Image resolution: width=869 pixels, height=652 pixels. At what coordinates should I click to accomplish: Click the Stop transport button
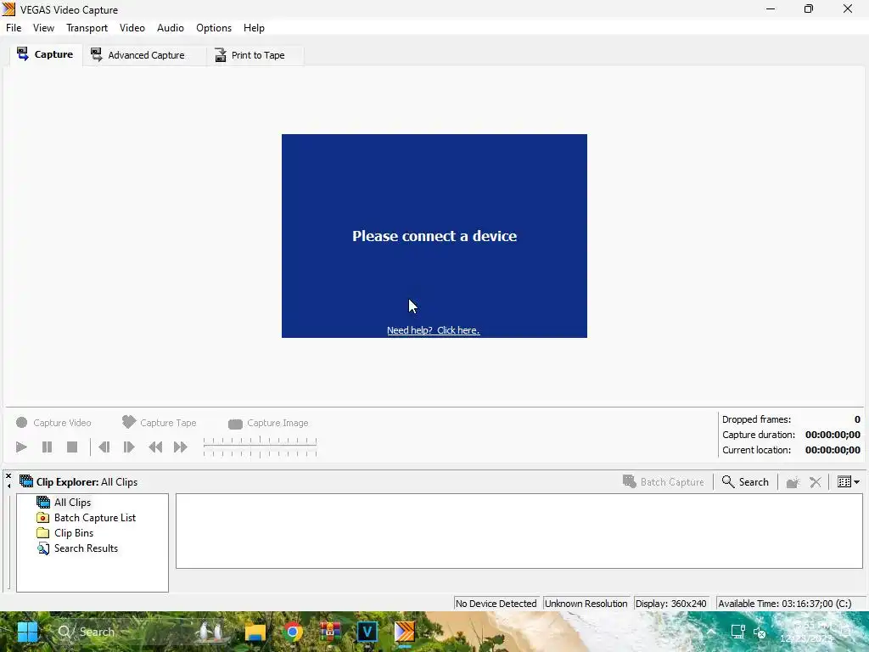[72, 447]
